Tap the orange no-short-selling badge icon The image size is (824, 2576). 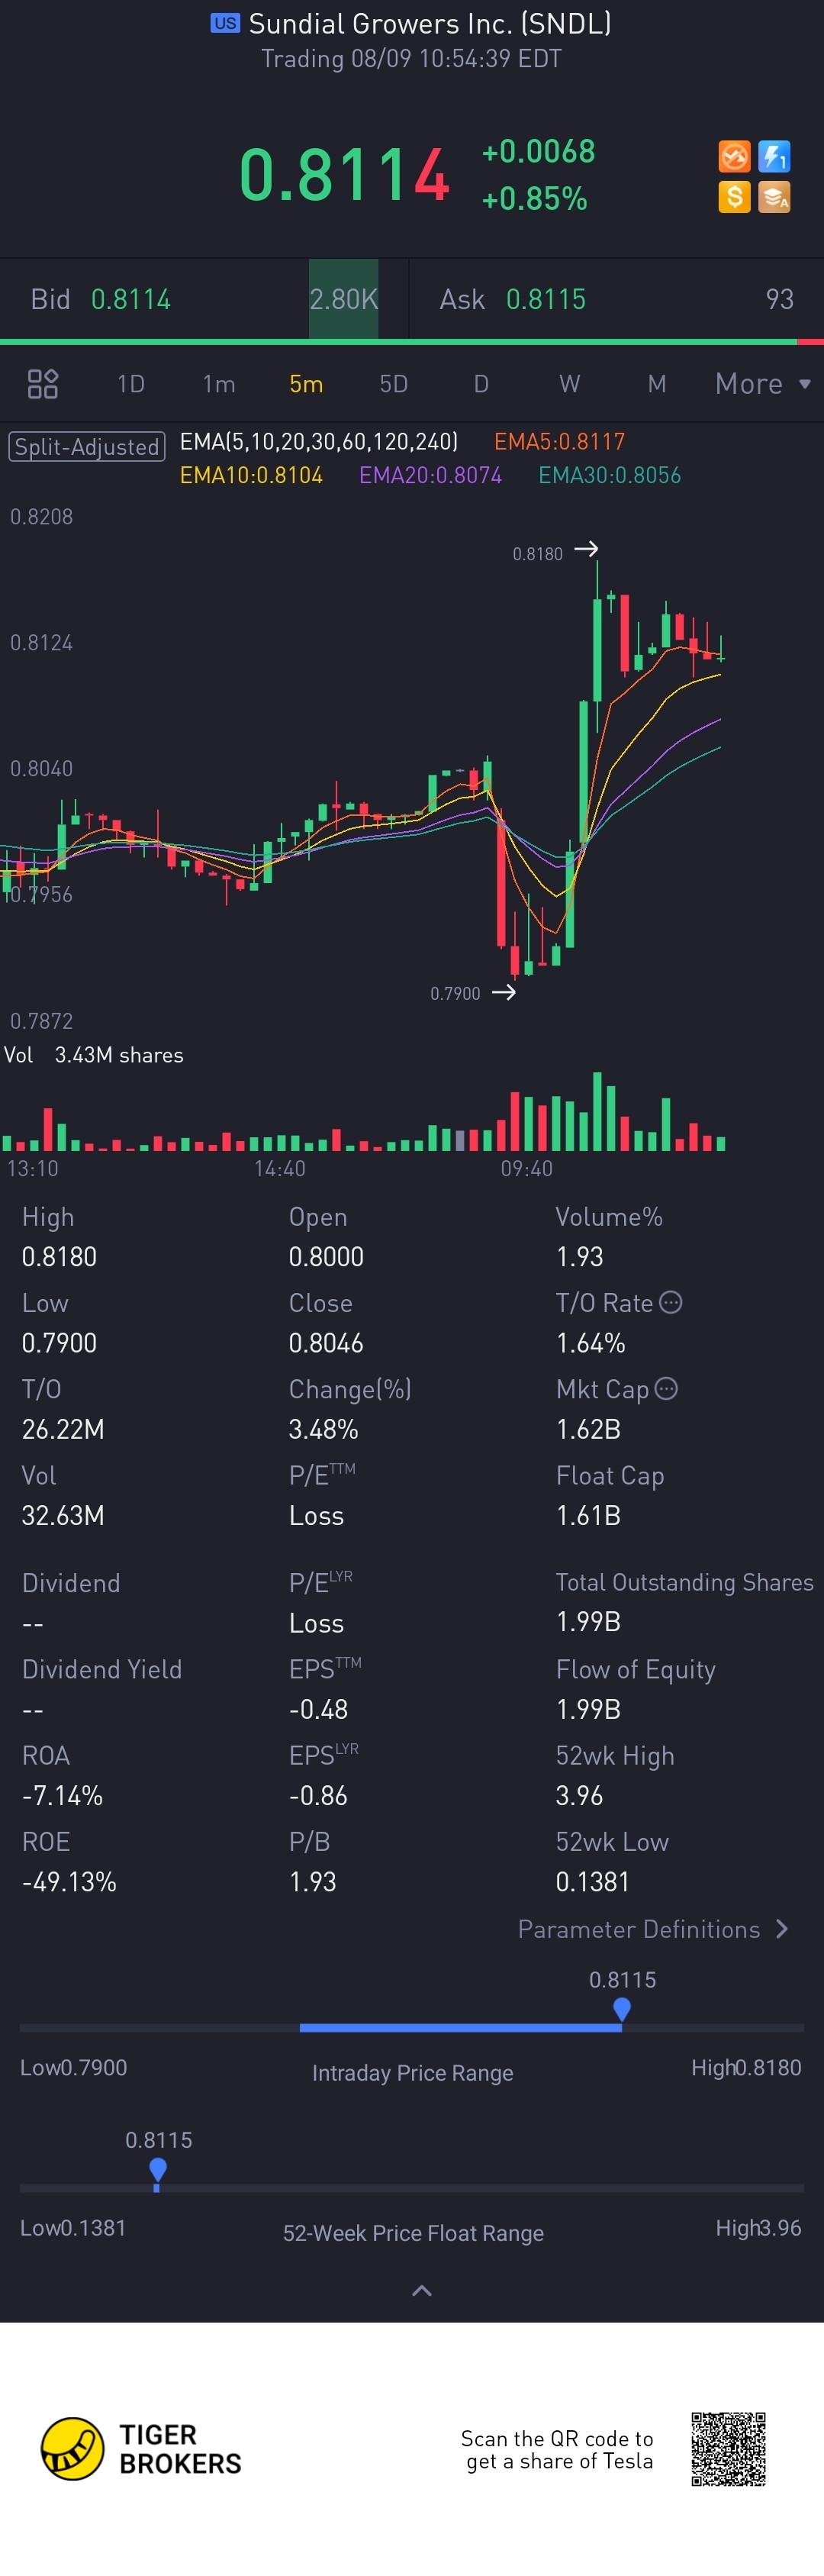pyautogui.click(x=734, y=156)
